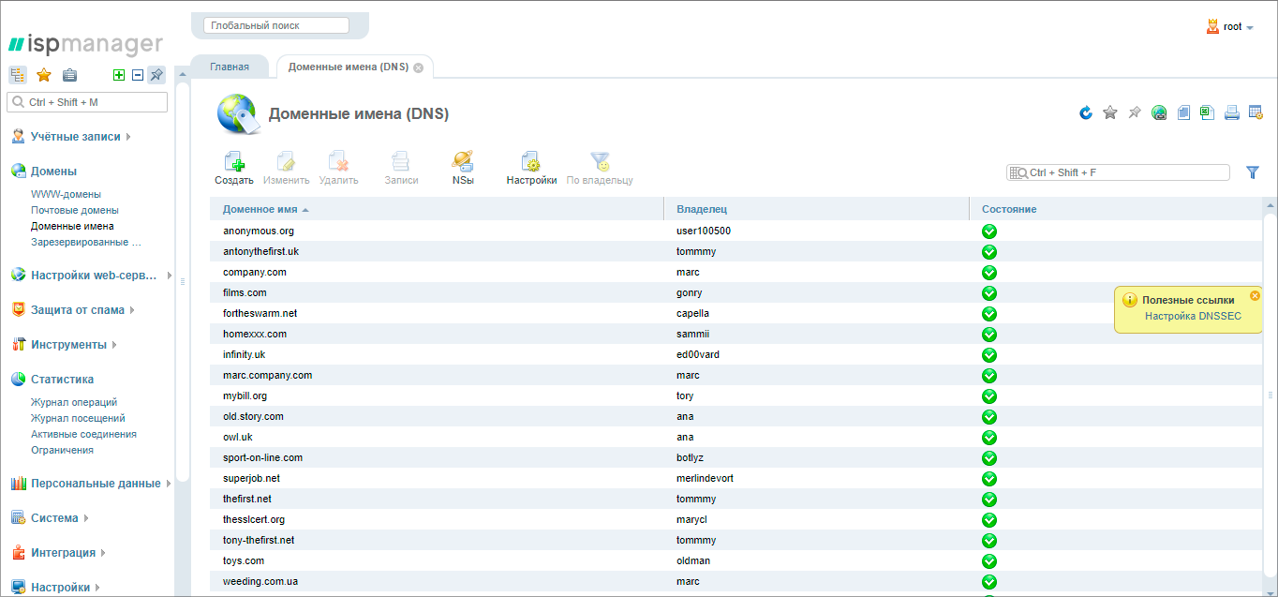Screen dimensions: 1278x597
Task: Select the Доменные имена (DNS) tab
Action: (348, 67)
